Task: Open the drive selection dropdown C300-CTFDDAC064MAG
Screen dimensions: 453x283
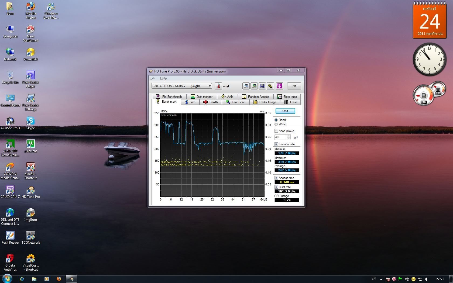Action: [181, 86]
